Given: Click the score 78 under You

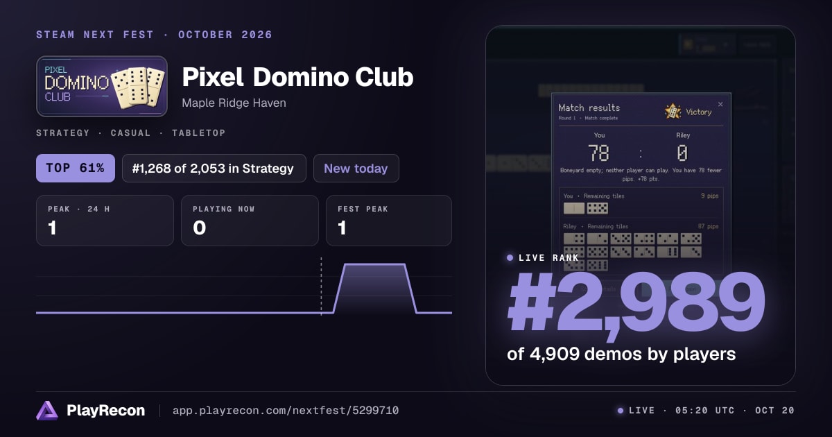Looking at the screenshot, I should pos(599,153).
